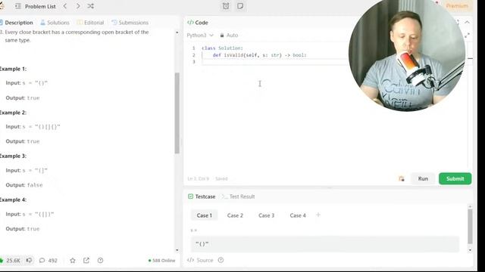Click the webcam overlay thumbnail

click(x=407, y=53)
